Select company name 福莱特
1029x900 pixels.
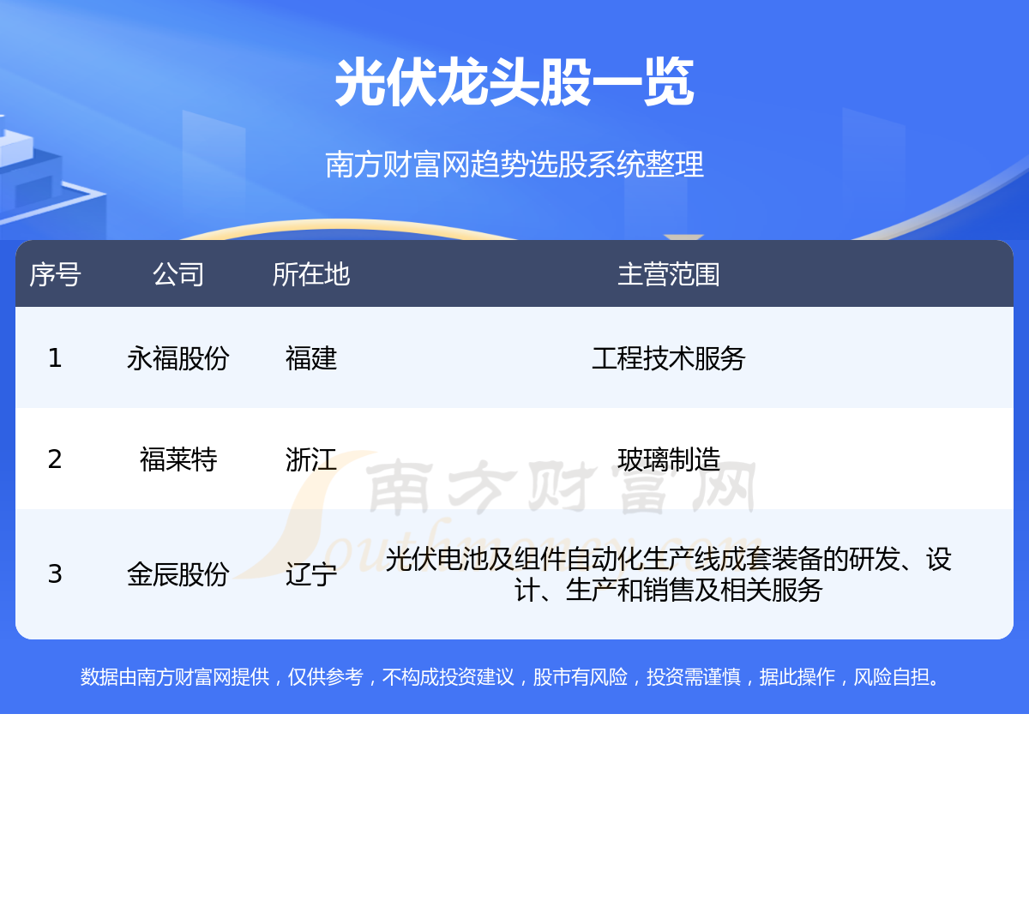(178, 459)
